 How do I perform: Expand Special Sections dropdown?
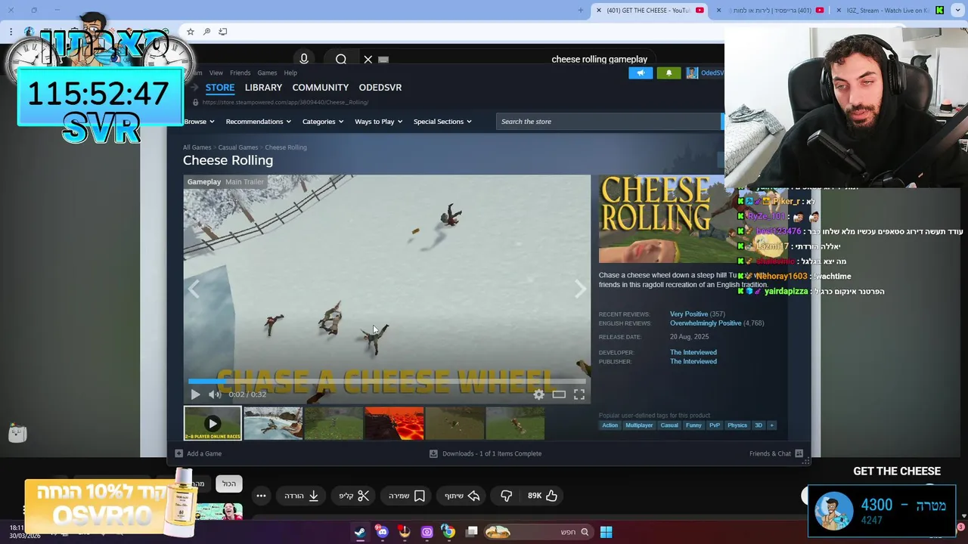click(x=442, y=122)
